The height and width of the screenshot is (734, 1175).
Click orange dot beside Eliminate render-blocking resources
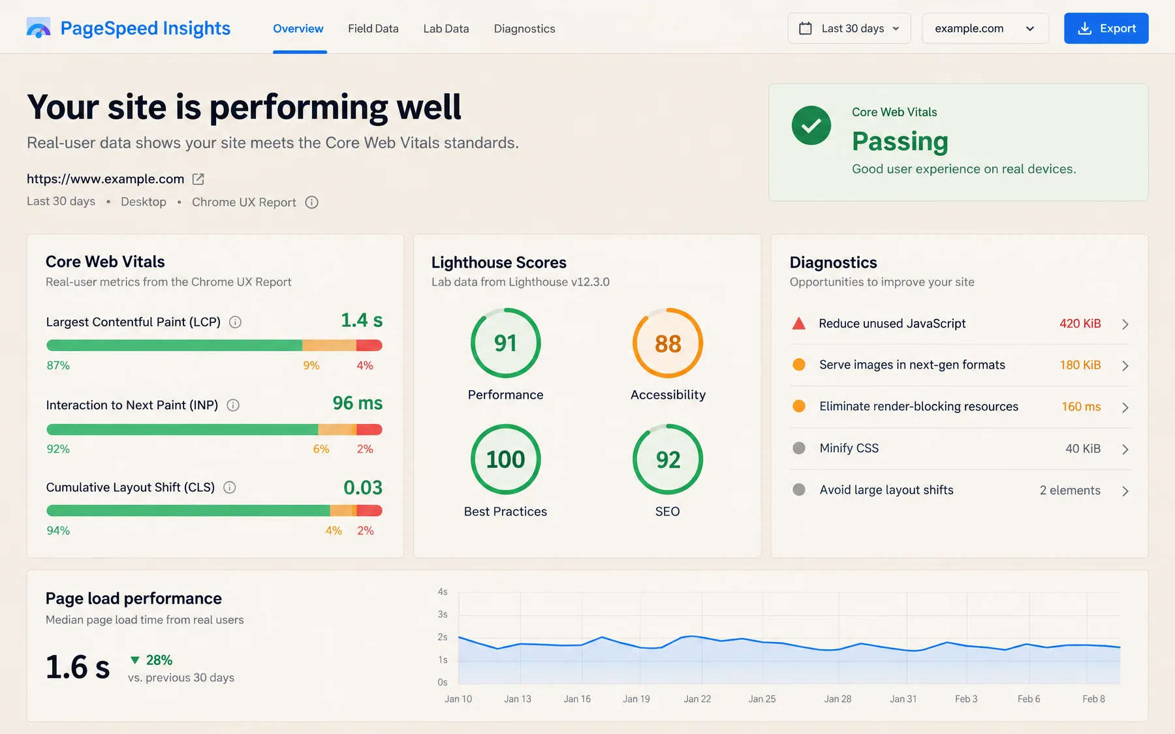click(x=799, y=406)
